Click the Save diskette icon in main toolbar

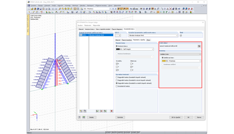point(41,9)
